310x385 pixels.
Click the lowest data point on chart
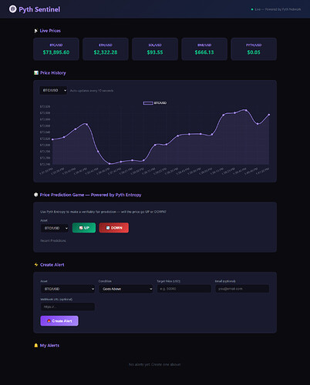(x=110, y=163)
